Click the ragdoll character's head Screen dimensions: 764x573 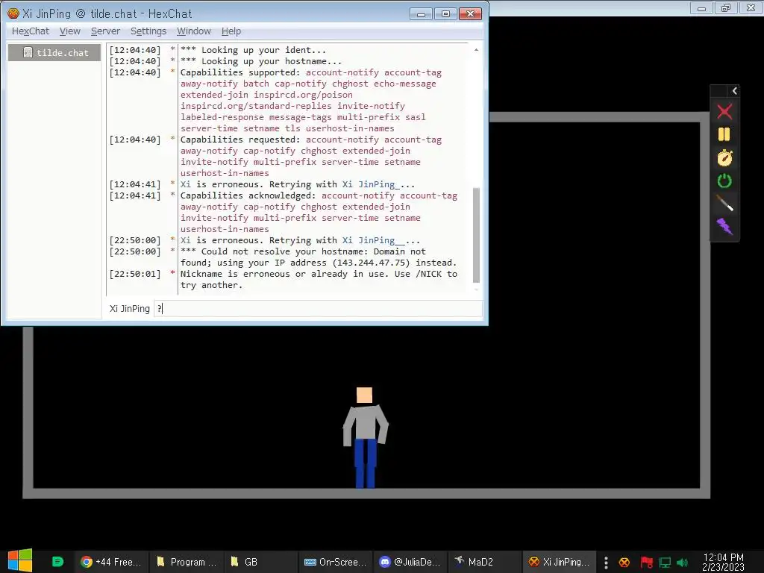[x=364, y=395]
